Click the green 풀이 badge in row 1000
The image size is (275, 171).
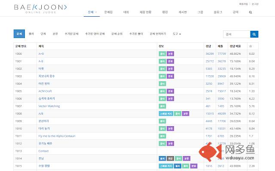(x=162, y=54)
